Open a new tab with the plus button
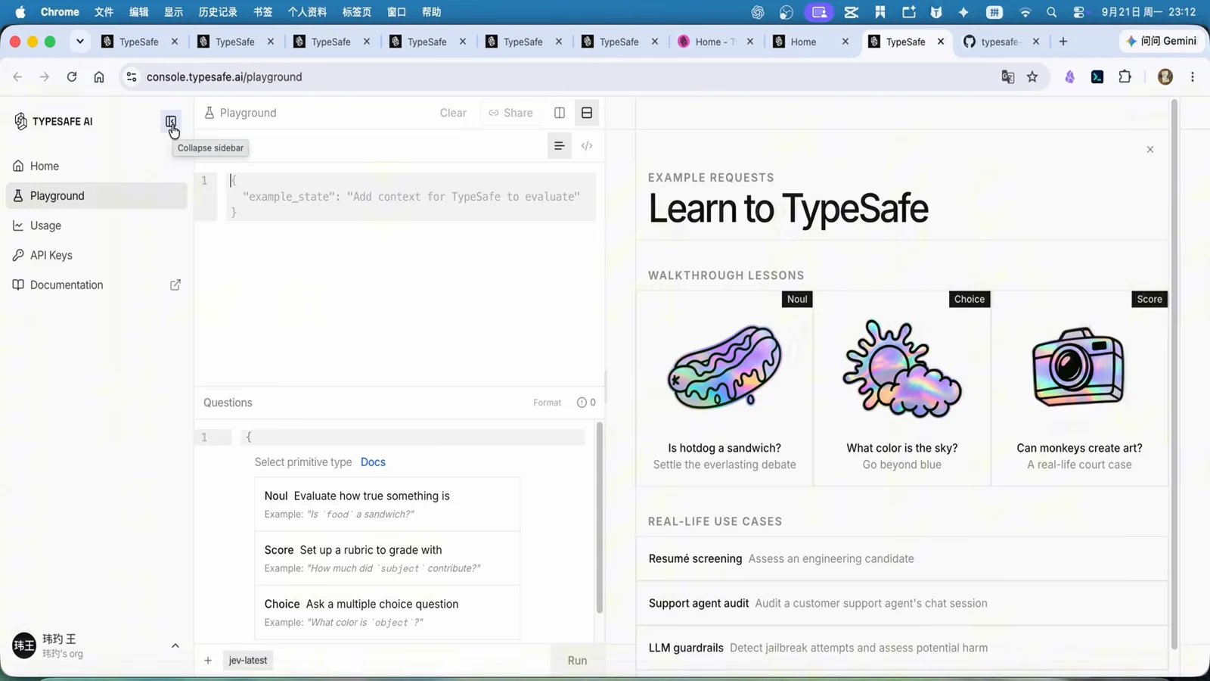The width and height of the screenshot is (1210, 681). (1063, 42)
